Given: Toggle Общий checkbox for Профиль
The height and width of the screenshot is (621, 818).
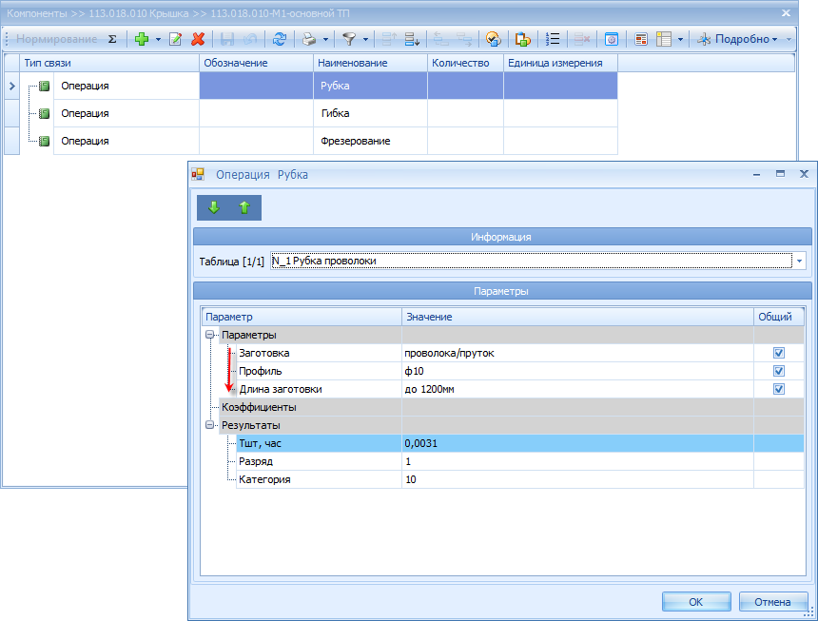Looking at the screenshot, I should pyautogui.click(x=779, y=371).
